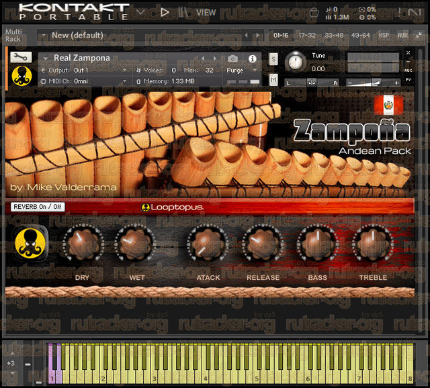Click the Looptopus octopus icon in instrument header
The image size is (430, 388).
click(x=22, y=76)
